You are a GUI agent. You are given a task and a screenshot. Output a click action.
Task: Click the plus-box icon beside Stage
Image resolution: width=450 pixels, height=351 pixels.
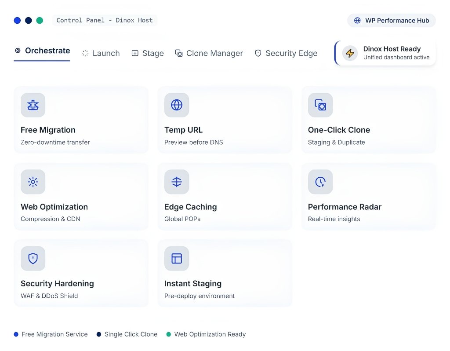coord(135,53)
